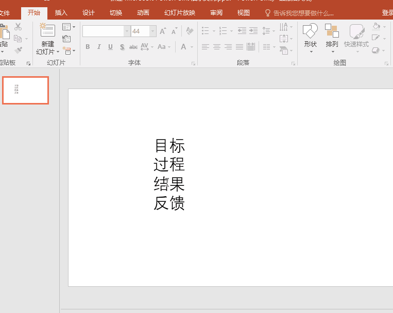Switch to the 审阅 Review tab
393x313 pixels.
pyautogui.click(x=216, y=13)
